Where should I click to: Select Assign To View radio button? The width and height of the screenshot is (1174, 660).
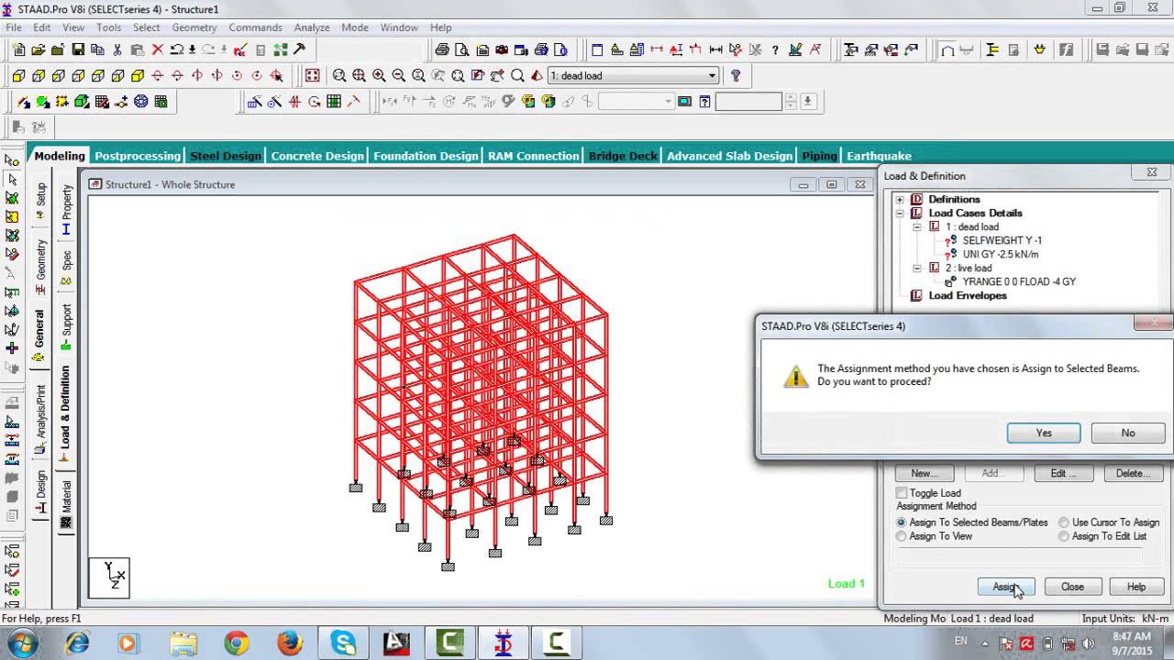click(x=902, y=536)
